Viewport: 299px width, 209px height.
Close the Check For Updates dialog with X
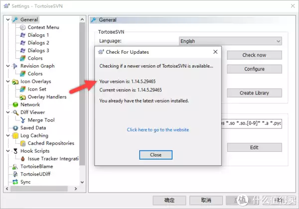click(x=215, y=52)
